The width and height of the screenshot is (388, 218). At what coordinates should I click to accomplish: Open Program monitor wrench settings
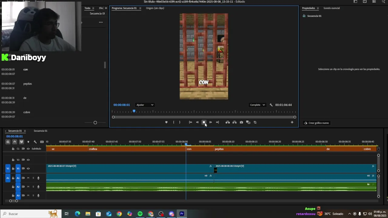coord(271,105)
